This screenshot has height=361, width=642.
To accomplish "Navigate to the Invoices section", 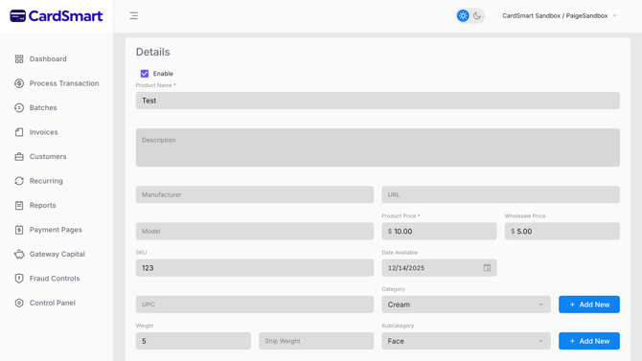I will 43,132.
